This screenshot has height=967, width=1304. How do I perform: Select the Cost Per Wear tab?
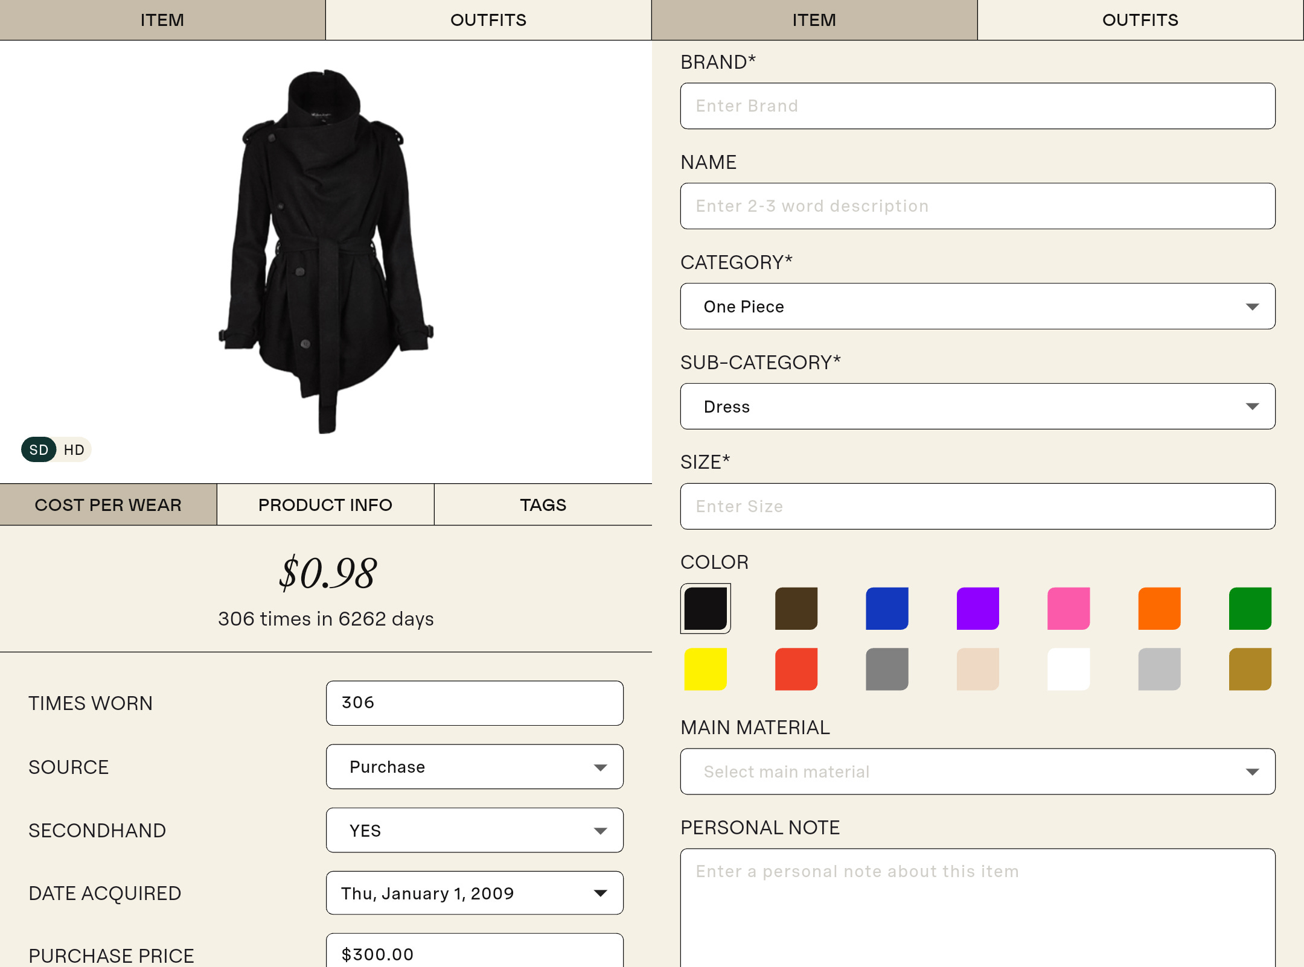tap(108, 505)
